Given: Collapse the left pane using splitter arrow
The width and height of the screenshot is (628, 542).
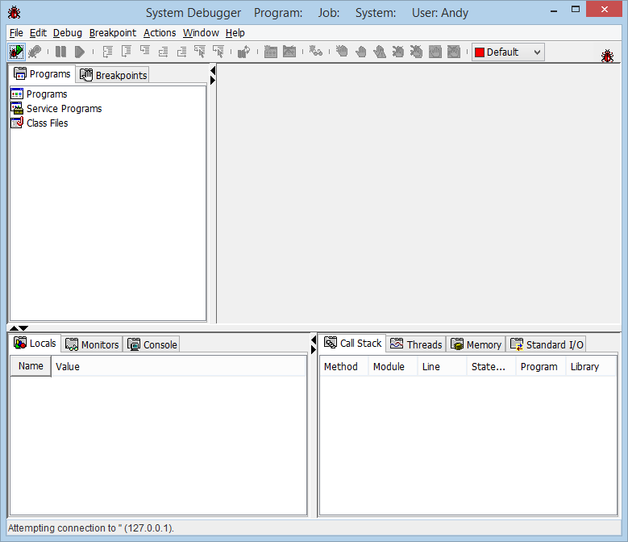Looking at the screenshot, I should click(213, 70).
